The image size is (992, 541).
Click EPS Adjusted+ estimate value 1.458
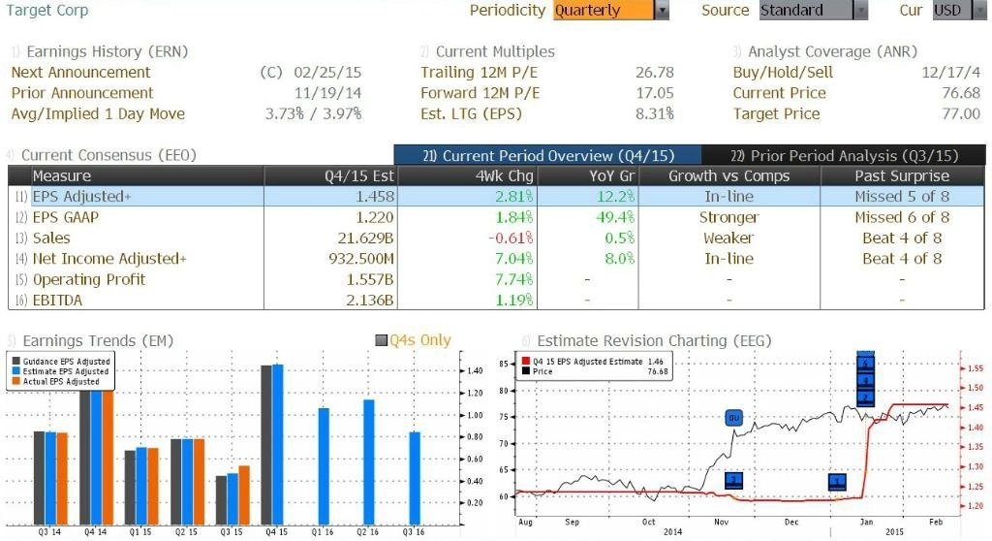pyautogui.click(x=375, y=197)
